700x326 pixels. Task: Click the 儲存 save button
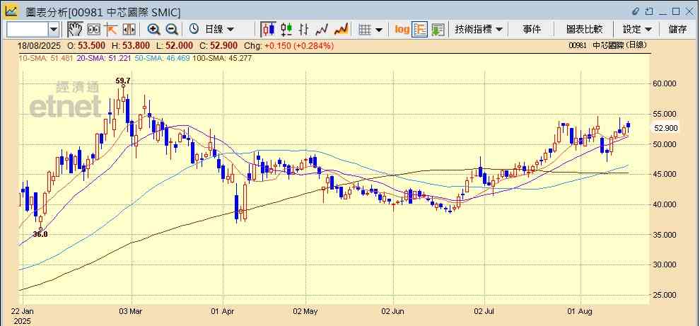(x=677, y=30)
